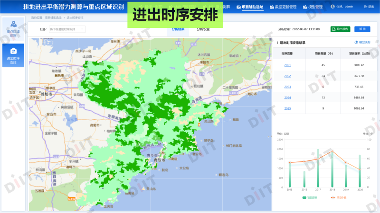The height and width of the screenshot is (213, 380).
Task: Click analysis time 2022-06-07 13:31:00
Action: [x=306, y=29]
